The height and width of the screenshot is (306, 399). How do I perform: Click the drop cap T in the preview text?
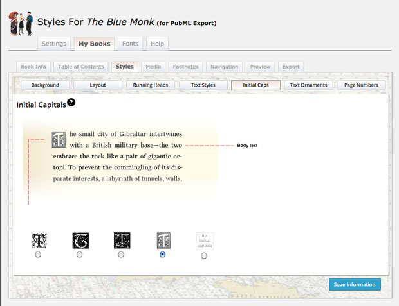click(59, 139)
